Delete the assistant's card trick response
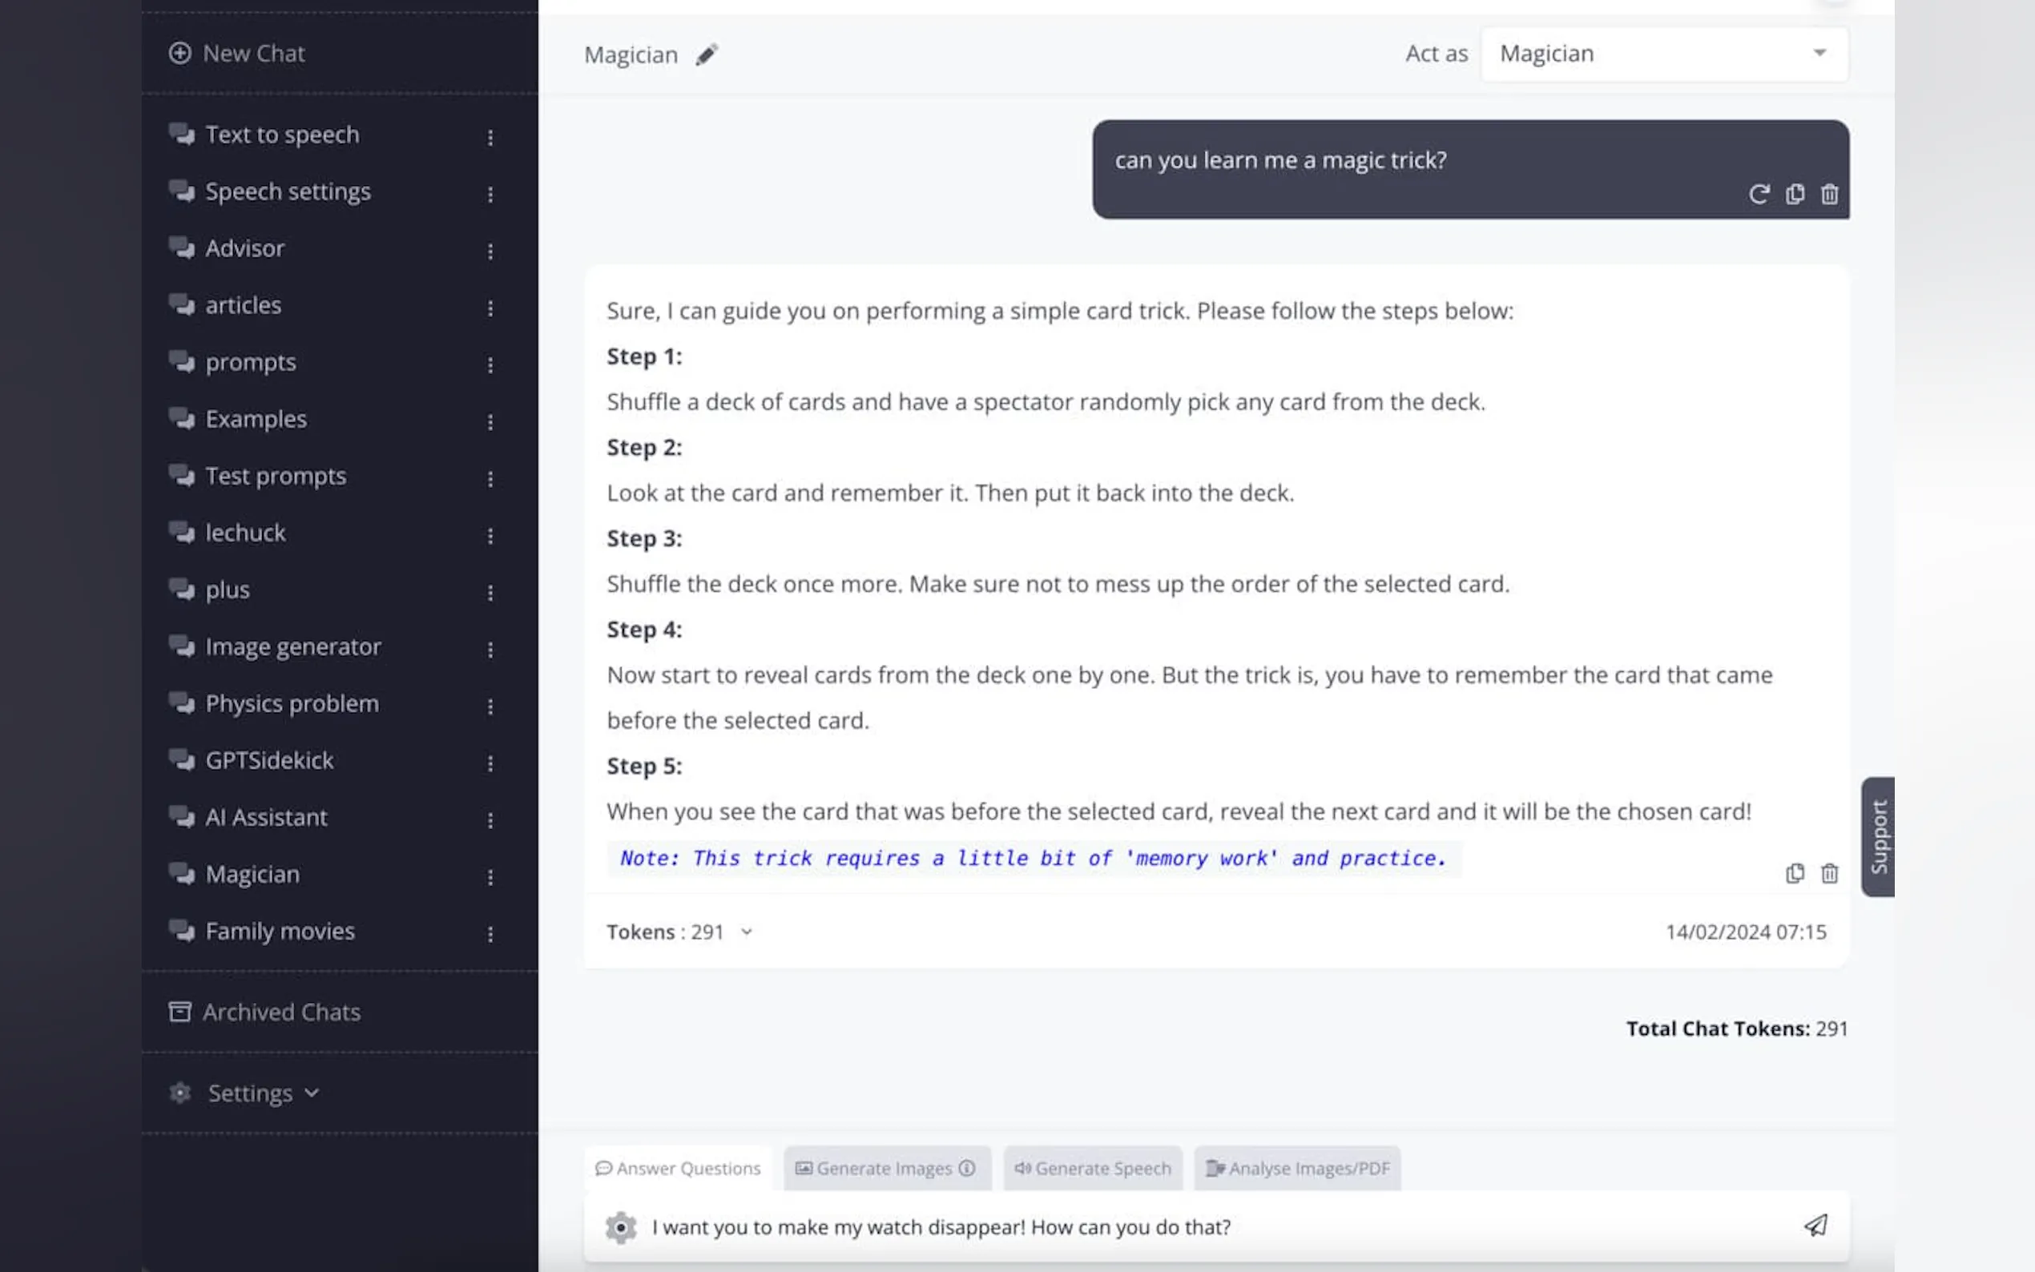 tap(1830, 873)
